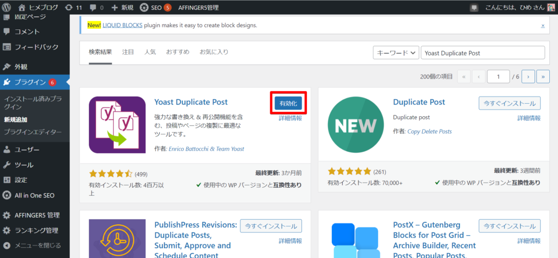Click the WordPress logo in admin bar

pyautogui.click(x=7, y=7)
